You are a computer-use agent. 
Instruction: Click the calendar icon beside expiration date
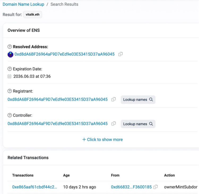click(10, 77)
